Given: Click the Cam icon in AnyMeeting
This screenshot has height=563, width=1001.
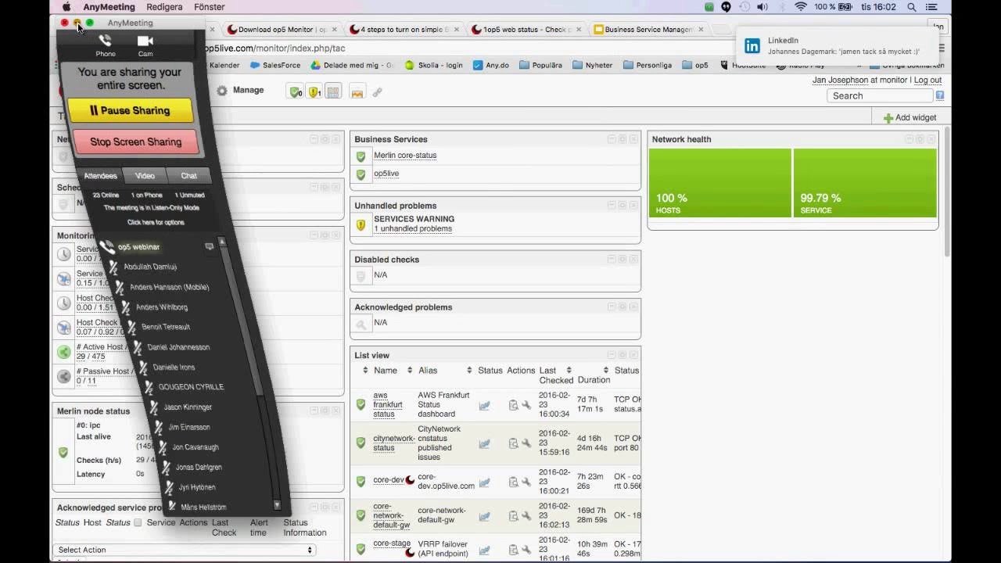Looking at the screenshot, I should coord(145,41).
